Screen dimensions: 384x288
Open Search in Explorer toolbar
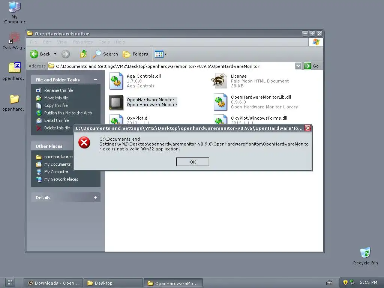tap(105, 54)
